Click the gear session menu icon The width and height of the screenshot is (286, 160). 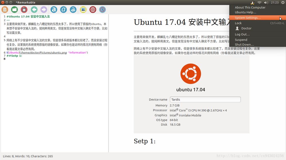click(x=283, y=2)
